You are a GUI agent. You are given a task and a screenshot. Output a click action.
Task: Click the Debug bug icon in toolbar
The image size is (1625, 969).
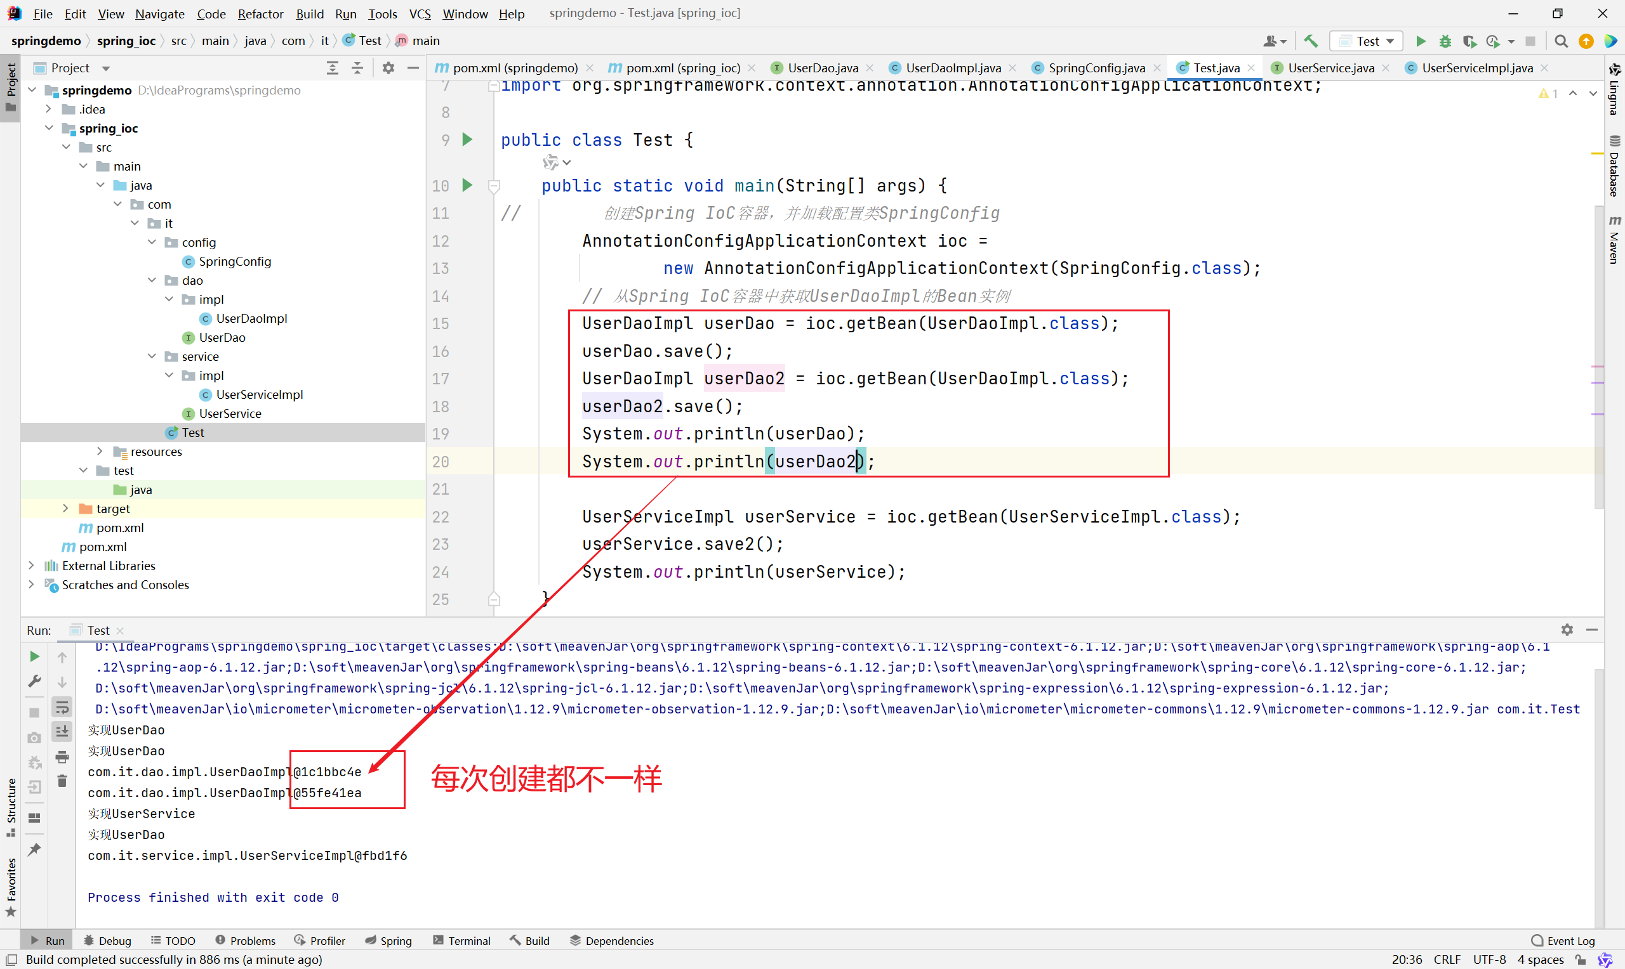point(1445,41)
